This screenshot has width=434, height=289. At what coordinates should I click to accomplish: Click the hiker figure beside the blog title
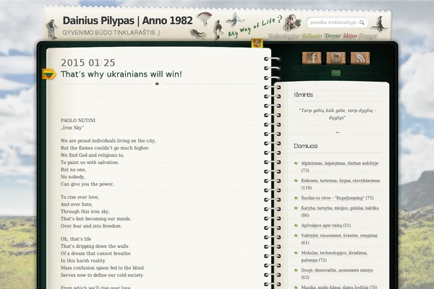point(52,29)
